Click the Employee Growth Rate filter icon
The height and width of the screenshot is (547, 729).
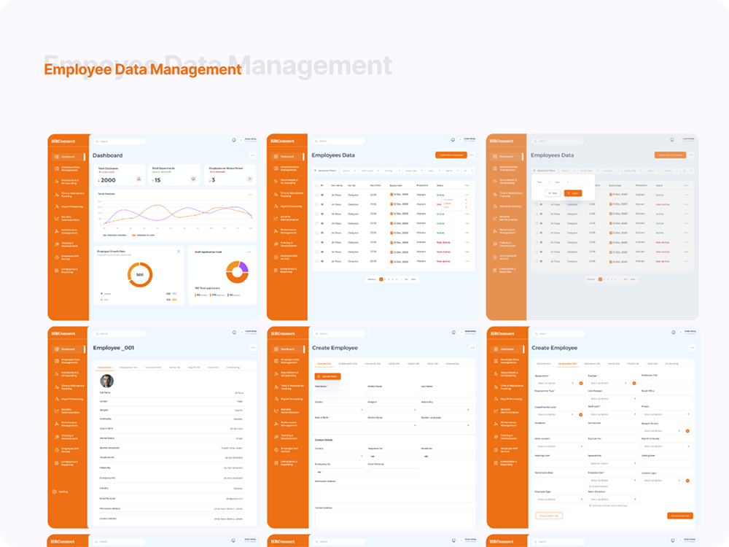pos(179,252)
